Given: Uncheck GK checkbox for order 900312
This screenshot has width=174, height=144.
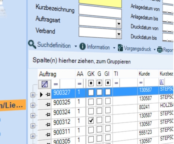Looking at the screenshot, I should tap(91, 120).
